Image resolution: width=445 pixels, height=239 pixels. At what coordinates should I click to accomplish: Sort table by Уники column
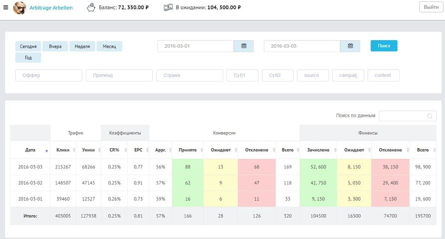coord(88,150)
